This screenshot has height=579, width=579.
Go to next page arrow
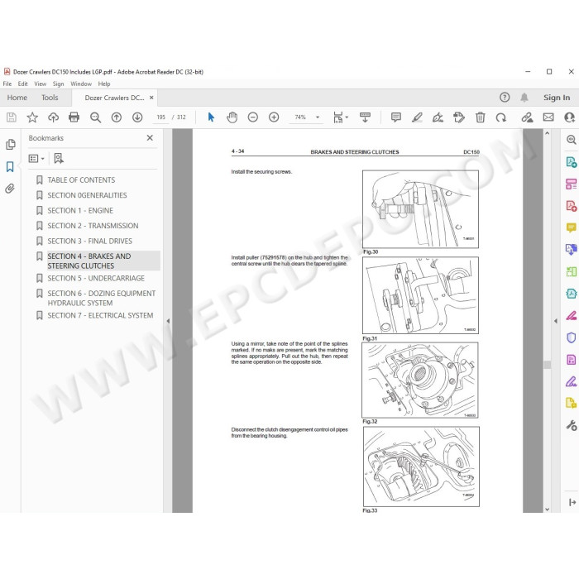pyautogui.click(x=137, y=117)
